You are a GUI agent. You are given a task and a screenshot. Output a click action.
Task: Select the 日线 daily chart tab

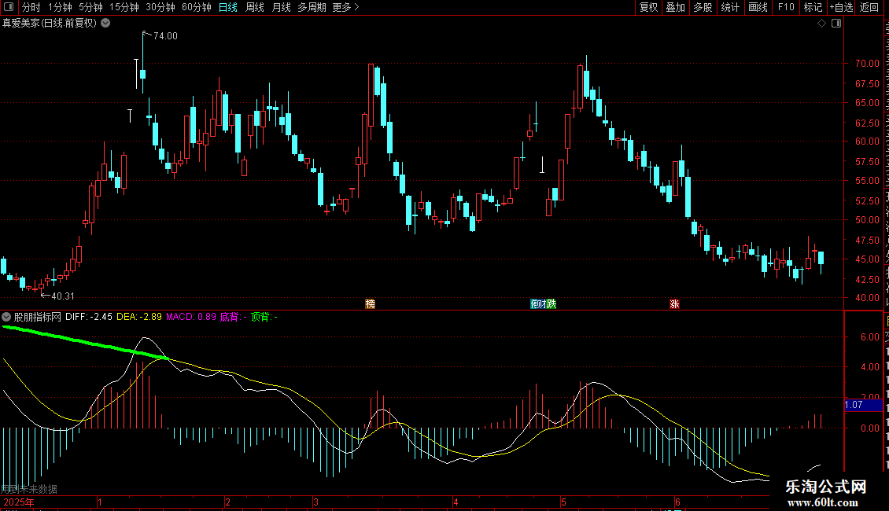228,7
